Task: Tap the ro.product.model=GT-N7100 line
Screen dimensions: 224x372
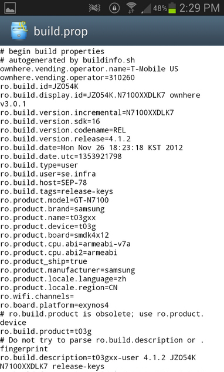Action: pos(55,200)
